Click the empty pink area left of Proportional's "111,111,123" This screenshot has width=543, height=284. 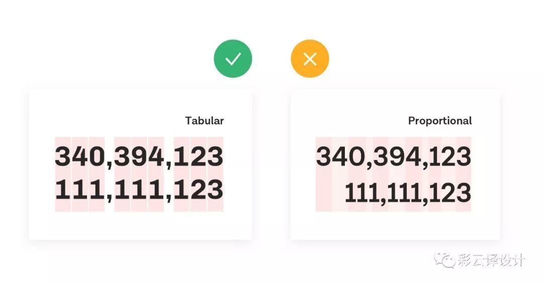click(329, 193)
